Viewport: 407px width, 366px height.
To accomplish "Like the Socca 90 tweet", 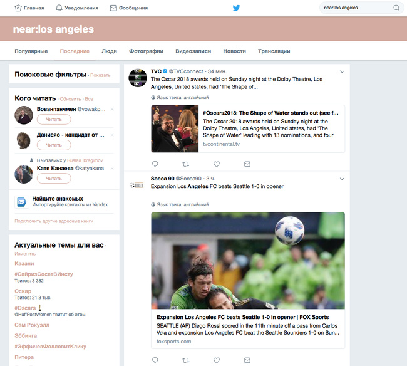I will 217,360.
